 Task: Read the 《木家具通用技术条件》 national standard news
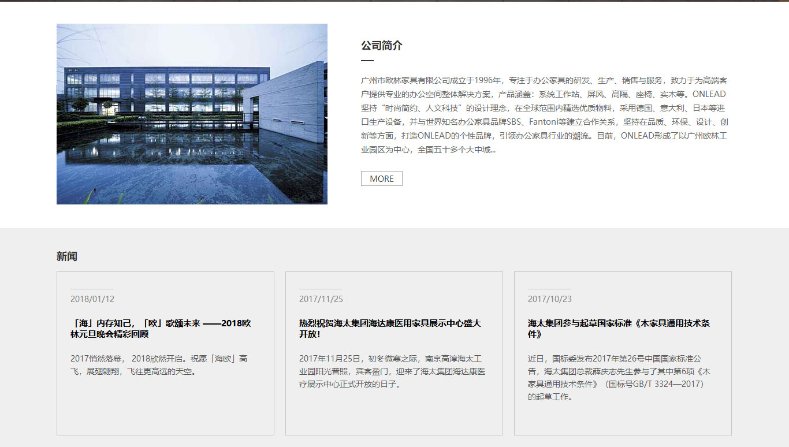[618, 323]
